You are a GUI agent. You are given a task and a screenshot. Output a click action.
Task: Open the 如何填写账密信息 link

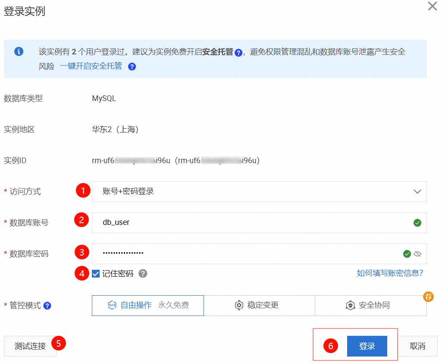tap(389, 273)
